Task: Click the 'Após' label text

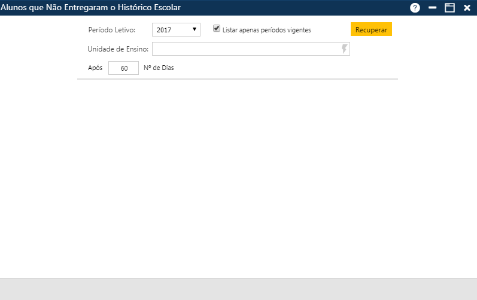Action: [x=95, y=68]
